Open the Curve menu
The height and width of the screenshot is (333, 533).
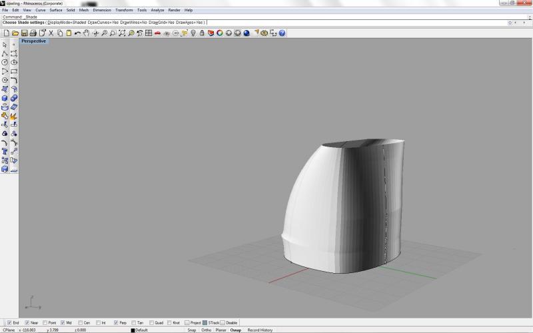pos(41,10)
